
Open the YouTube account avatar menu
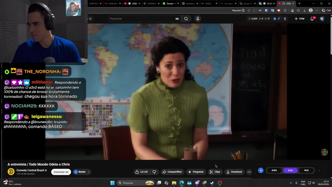point(322,19)
